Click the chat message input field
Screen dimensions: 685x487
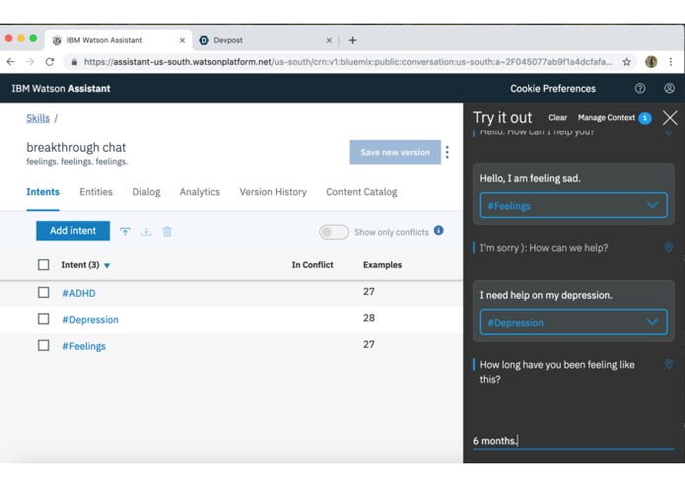coord(574,441)
